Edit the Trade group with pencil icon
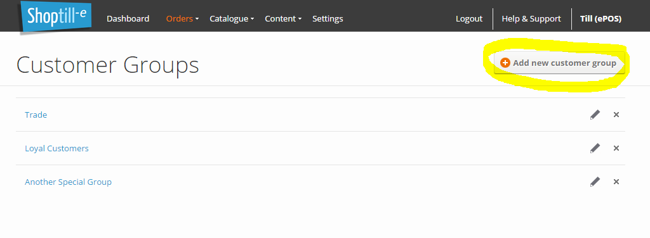 595,115
